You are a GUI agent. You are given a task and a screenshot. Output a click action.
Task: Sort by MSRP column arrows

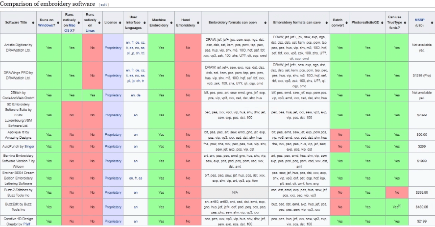click(x=432, y=23)
